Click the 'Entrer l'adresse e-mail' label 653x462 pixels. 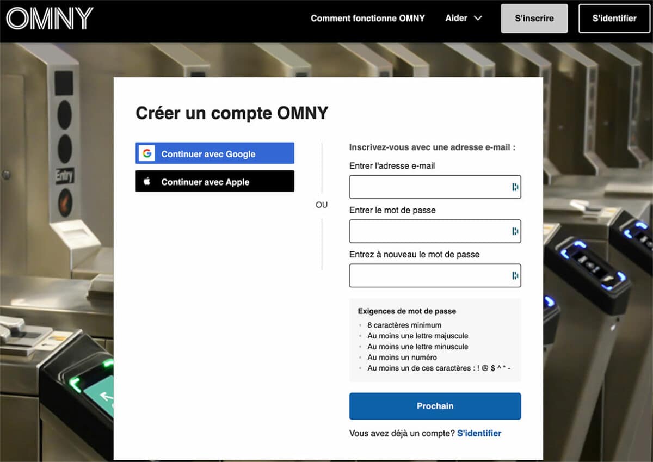point(392,165)
